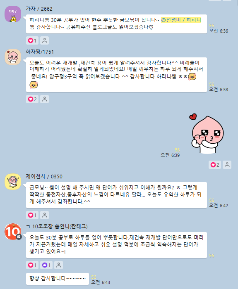Open reactor list icon under 하자짱's message
238x289 pixels.
tap(45, 99)
